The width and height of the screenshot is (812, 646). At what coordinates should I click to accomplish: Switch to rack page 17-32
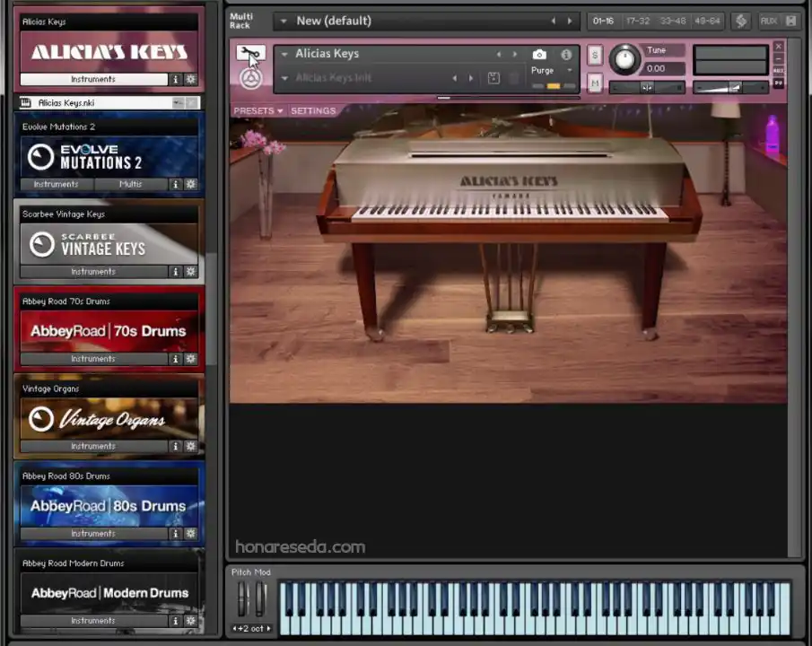pyautogui.click(x=637, y=21)
